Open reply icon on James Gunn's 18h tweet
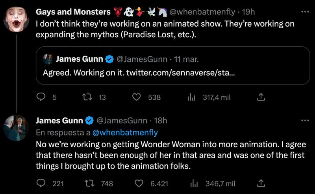 [41, 183]
